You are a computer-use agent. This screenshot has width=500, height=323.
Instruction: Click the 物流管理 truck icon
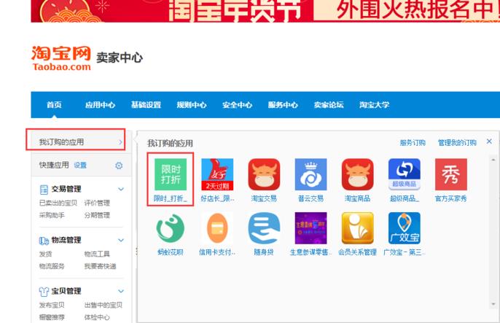[44, 241]
